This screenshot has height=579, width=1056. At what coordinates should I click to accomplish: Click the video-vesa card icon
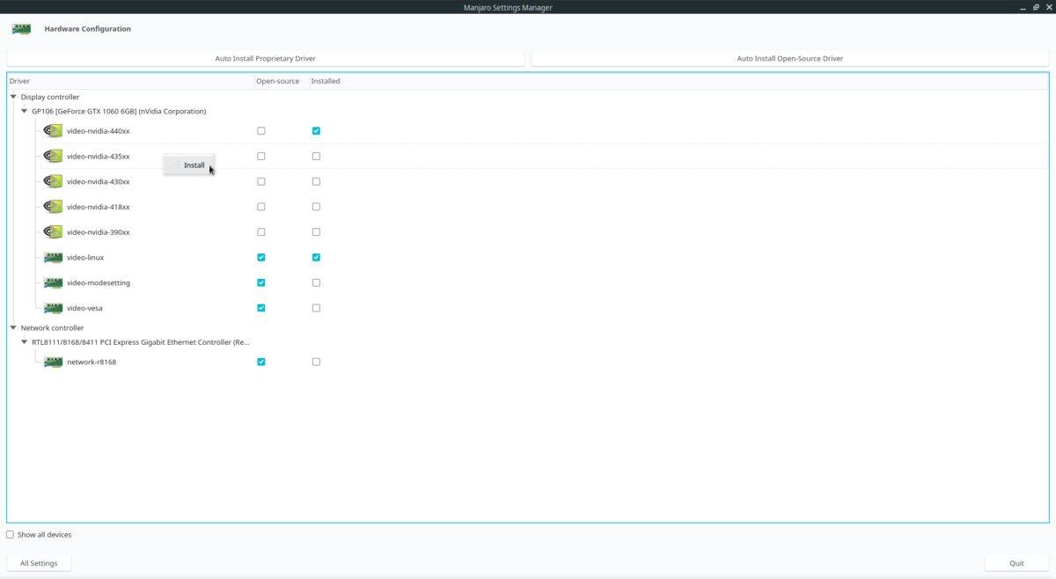click(x=54, y=309)
